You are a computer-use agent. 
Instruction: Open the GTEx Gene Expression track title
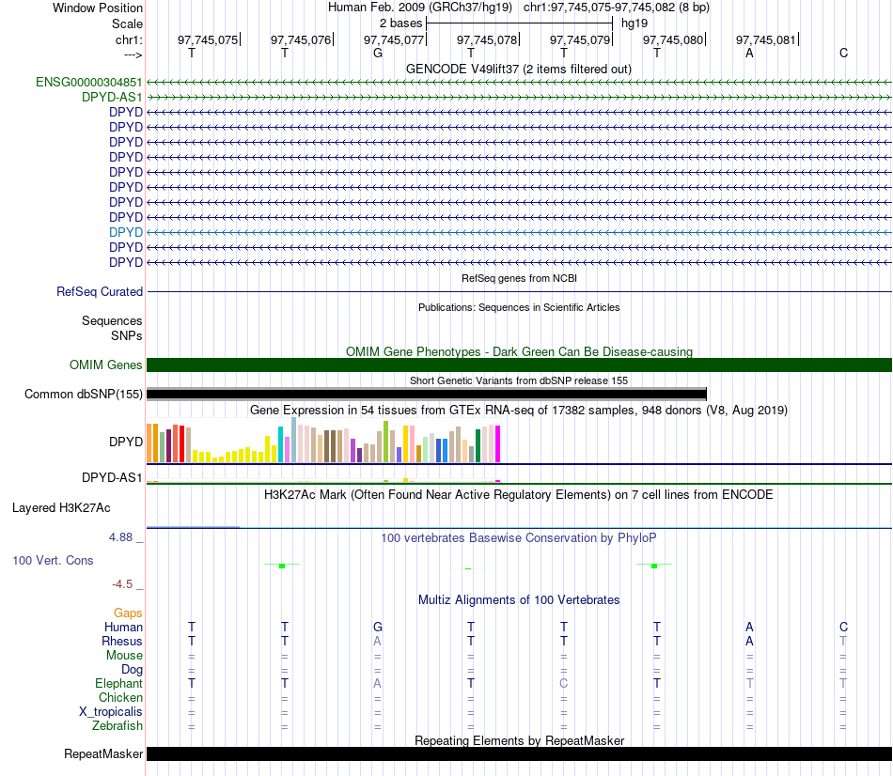(519, 410)
